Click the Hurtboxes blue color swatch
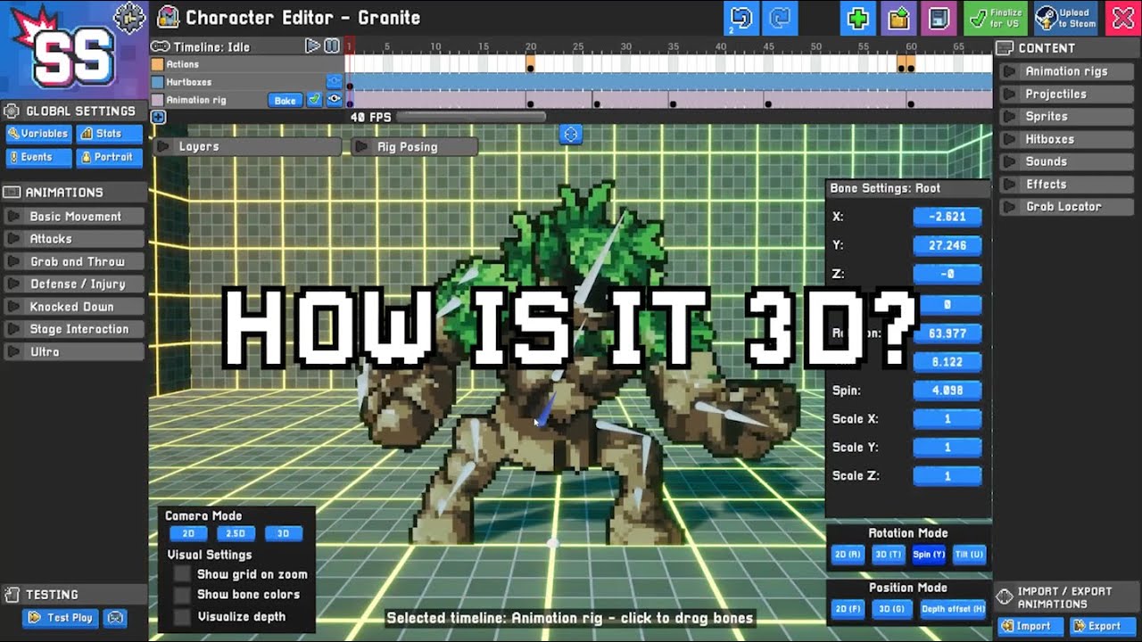This screenshot has height=642, width=1142. [157, 82]
